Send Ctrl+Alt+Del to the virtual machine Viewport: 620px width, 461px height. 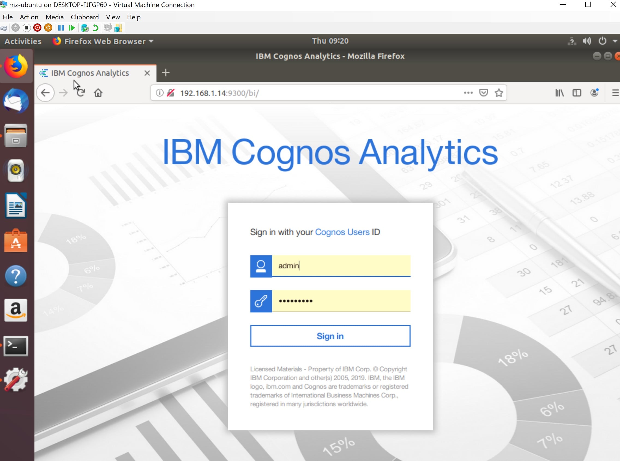tap(4, 28)
